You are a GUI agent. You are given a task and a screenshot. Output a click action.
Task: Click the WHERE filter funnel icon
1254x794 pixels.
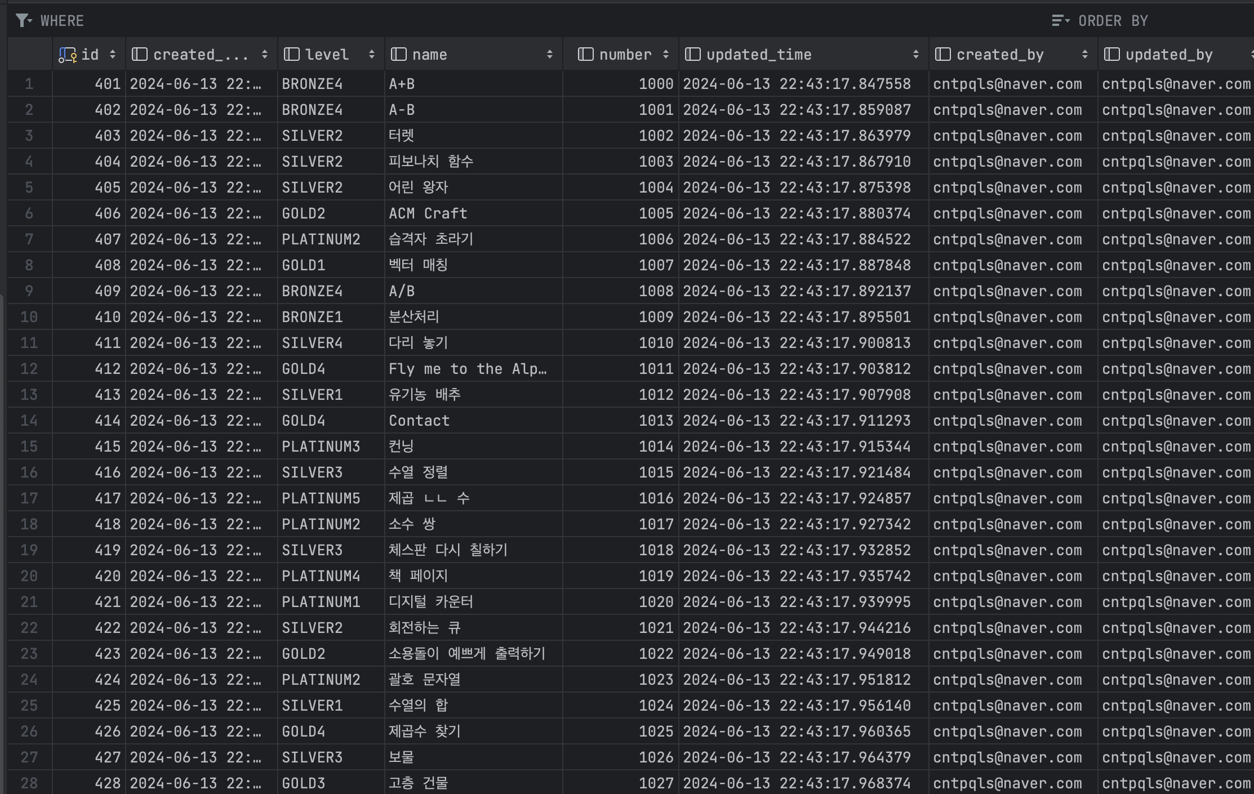tap(23, 21)
